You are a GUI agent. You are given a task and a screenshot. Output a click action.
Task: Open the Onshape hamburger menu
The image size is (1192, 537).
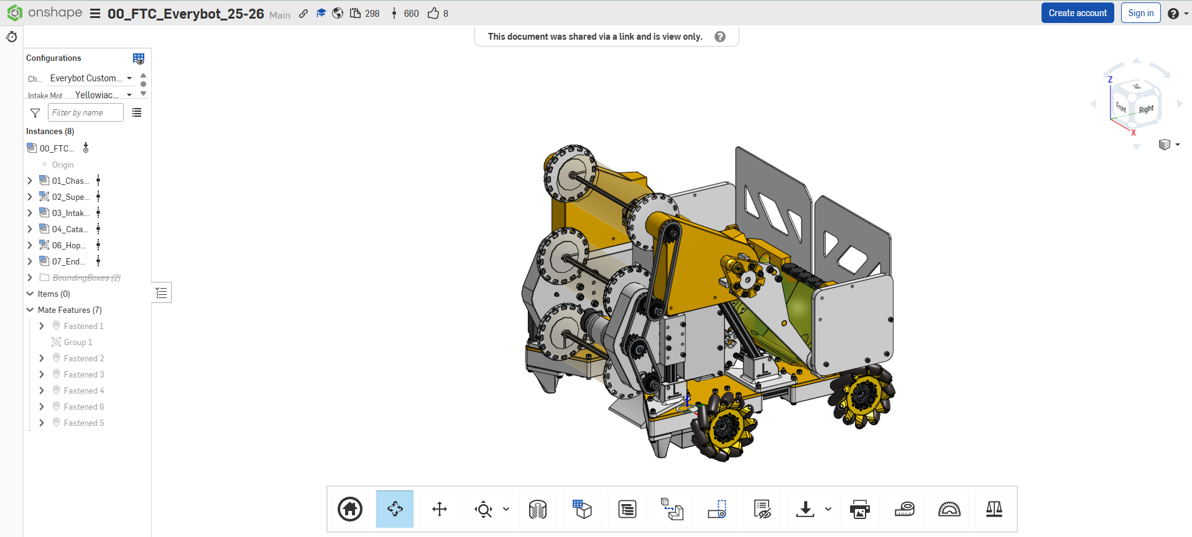point(95,14)
